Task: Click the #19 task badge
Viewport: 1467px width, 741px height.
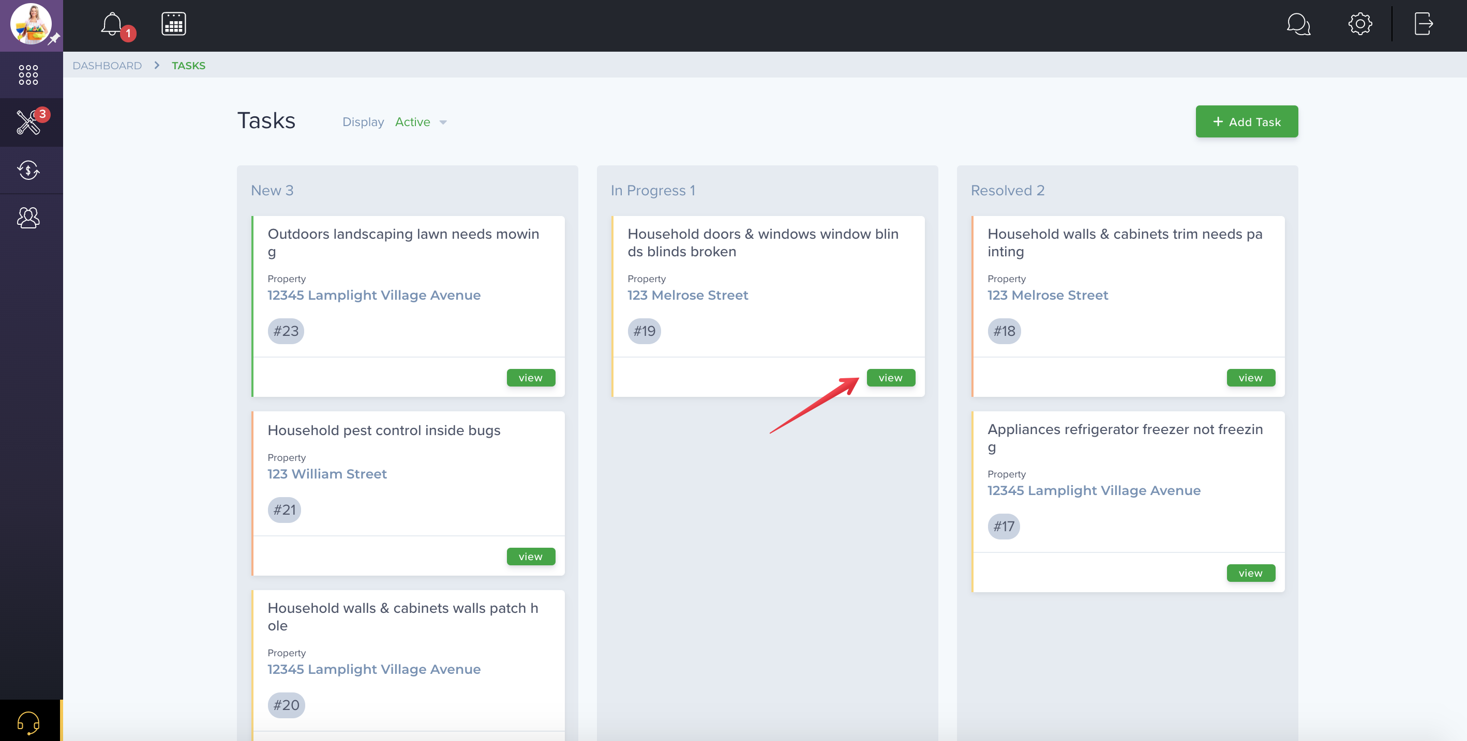Action: (x=644, y=331)
